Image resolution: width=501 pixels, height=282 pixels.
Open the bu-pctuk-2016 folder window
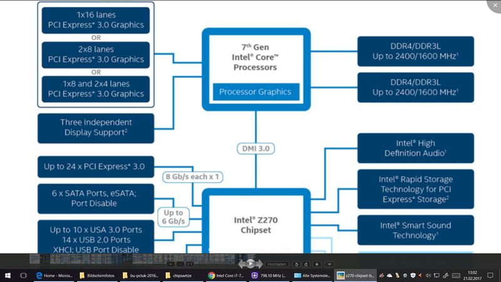pyautogui.click(x=140, y=275)
